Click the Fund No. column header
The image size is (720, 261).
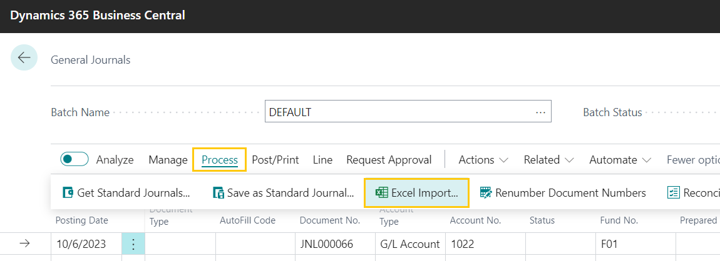[619, 220]
